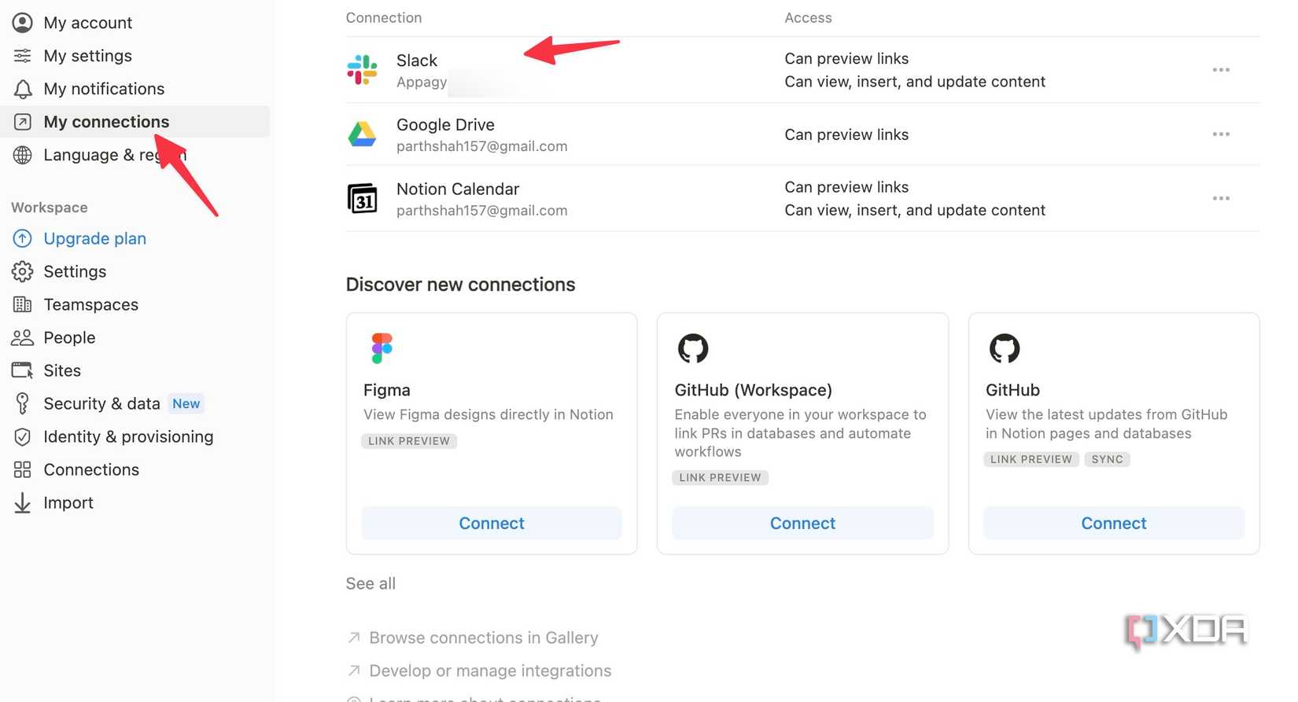Click the Notion Calendar icon
Viewport: 1298px width, 702px height.
pyautogui.click(x=363, y=198)
